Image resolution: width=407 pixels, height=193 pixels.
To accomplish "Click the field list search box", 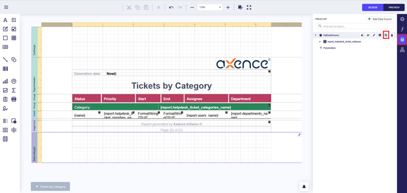I will (x=356, y=26).
